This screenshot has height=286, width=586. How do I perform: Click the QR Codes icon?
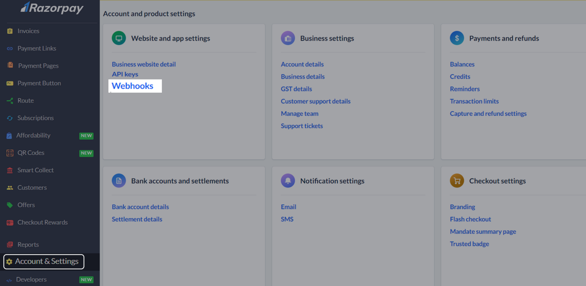10,153
